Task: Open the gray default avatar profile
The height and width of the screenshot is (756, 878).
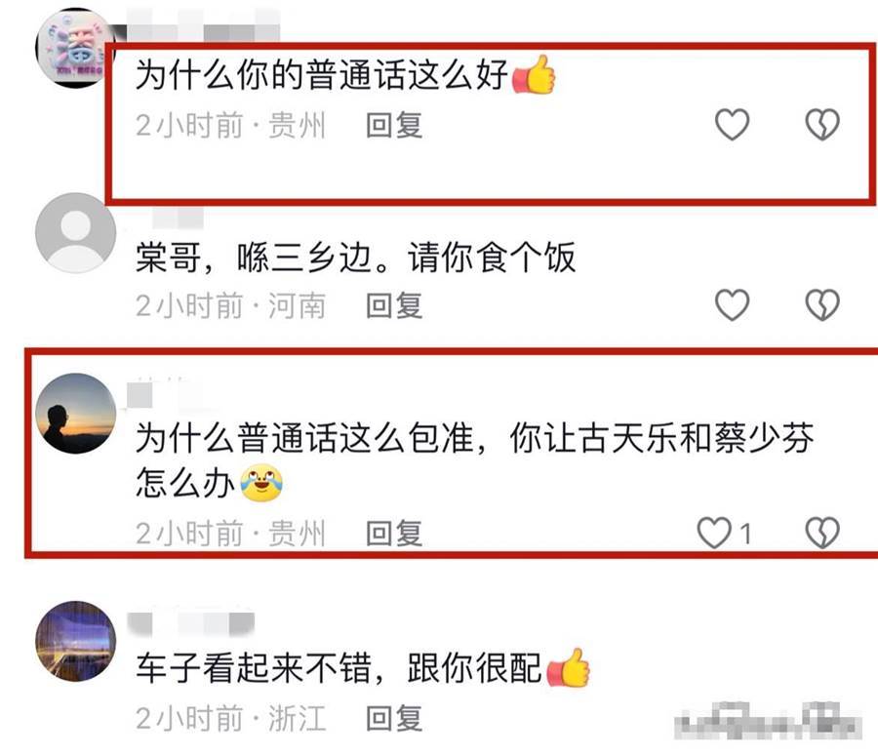Action: (x=75, y=233)
